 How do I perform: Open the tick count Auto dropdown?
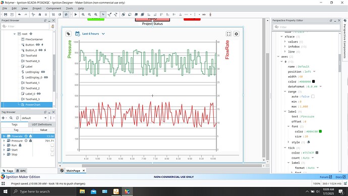(x=313, y=158)
